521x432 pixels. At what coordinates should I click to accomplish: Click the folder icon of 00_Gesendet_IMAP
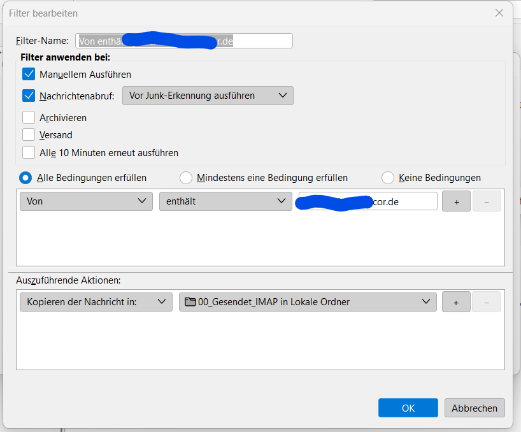coord(190,302)
